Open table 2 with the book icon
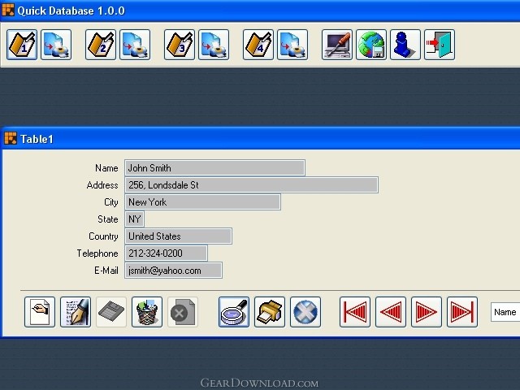 (x=101, y=45)
